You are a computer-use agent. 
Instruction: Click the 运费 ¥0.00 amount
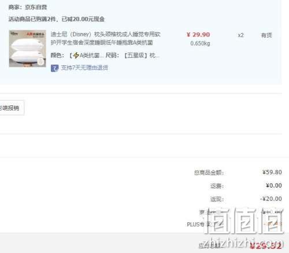(x=274, y=185)
